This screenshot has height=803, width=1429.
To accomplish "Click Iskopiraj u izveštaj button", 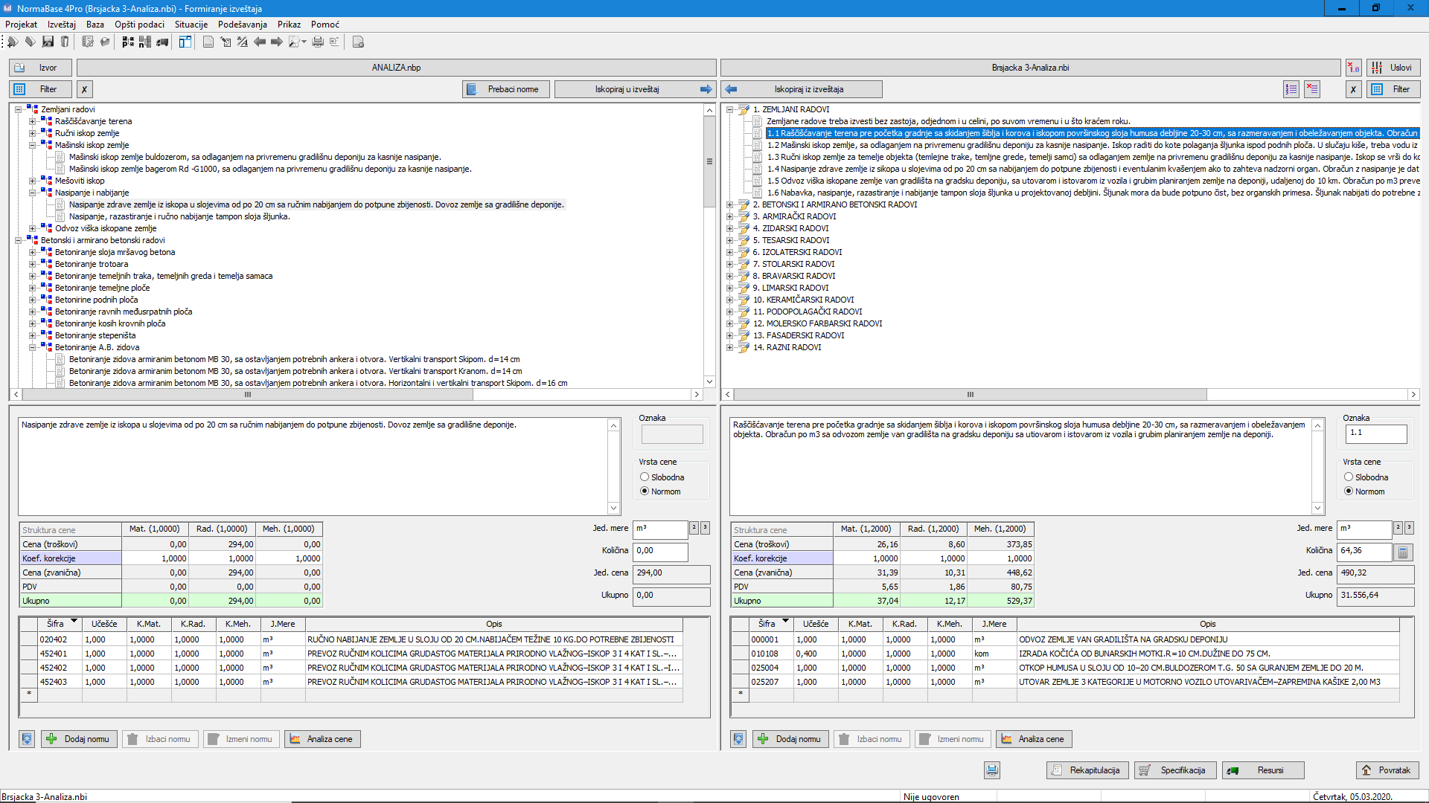I will click(x=634, y=89).
